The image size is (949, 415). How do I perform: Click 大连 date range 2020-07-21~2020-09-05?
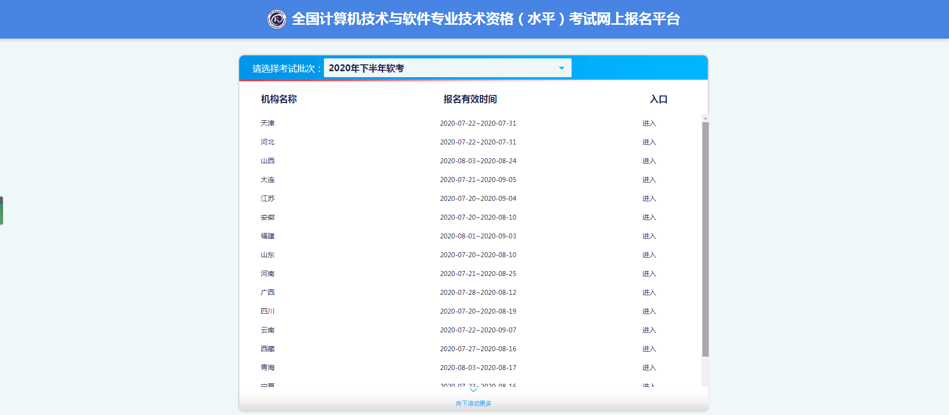(478, 180)
